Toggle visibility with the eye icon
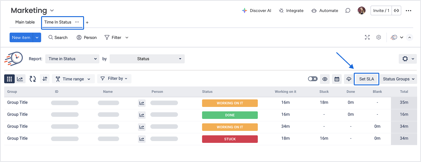This screenshot has width=421, height=162. pyautogui.click(x=325, y=79)
